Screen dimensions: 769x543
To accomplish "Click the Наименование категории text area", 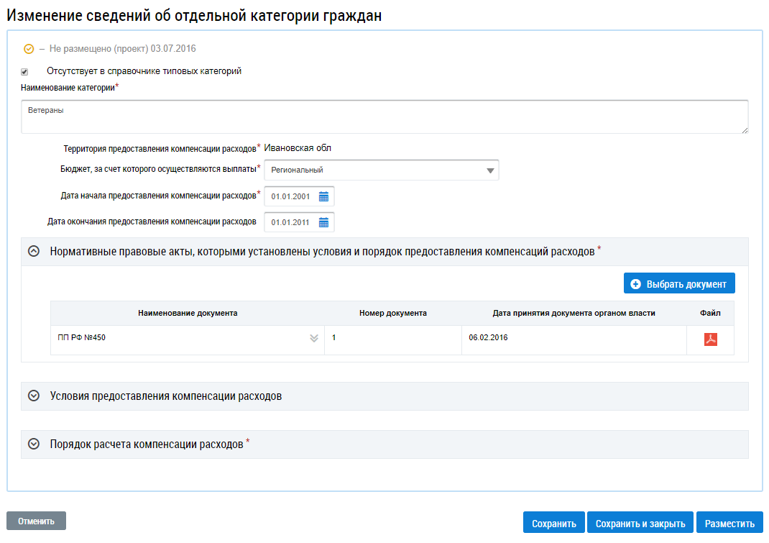I will 384,117.
